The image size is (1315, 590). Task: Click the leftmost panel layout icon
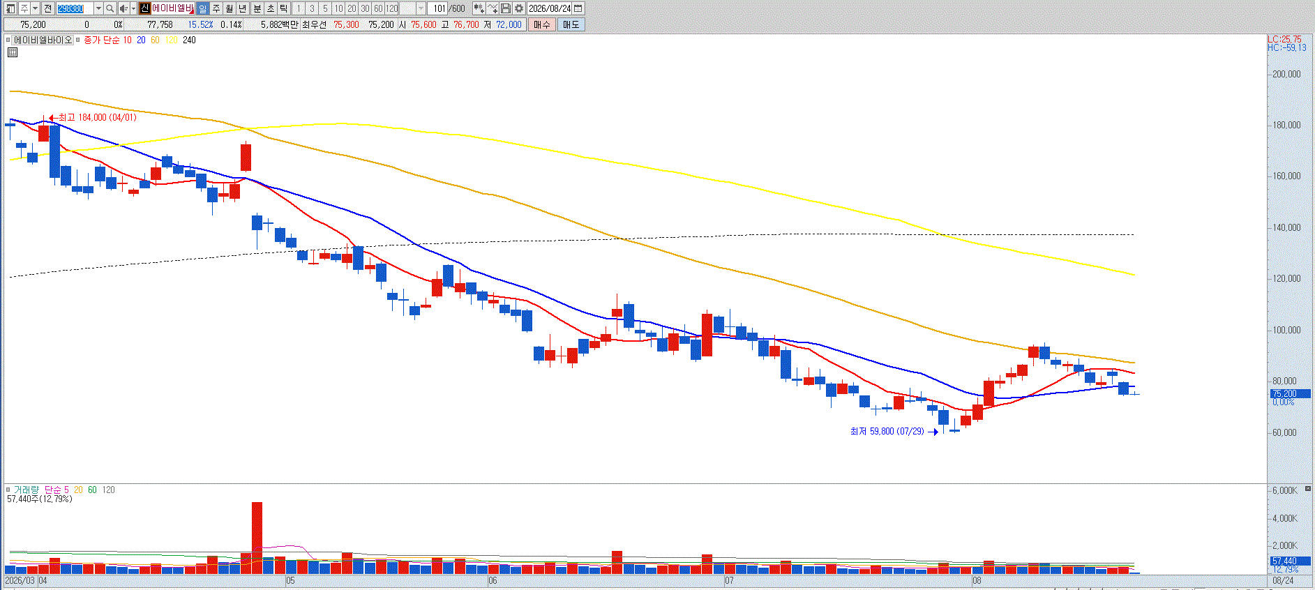[10, 8]
